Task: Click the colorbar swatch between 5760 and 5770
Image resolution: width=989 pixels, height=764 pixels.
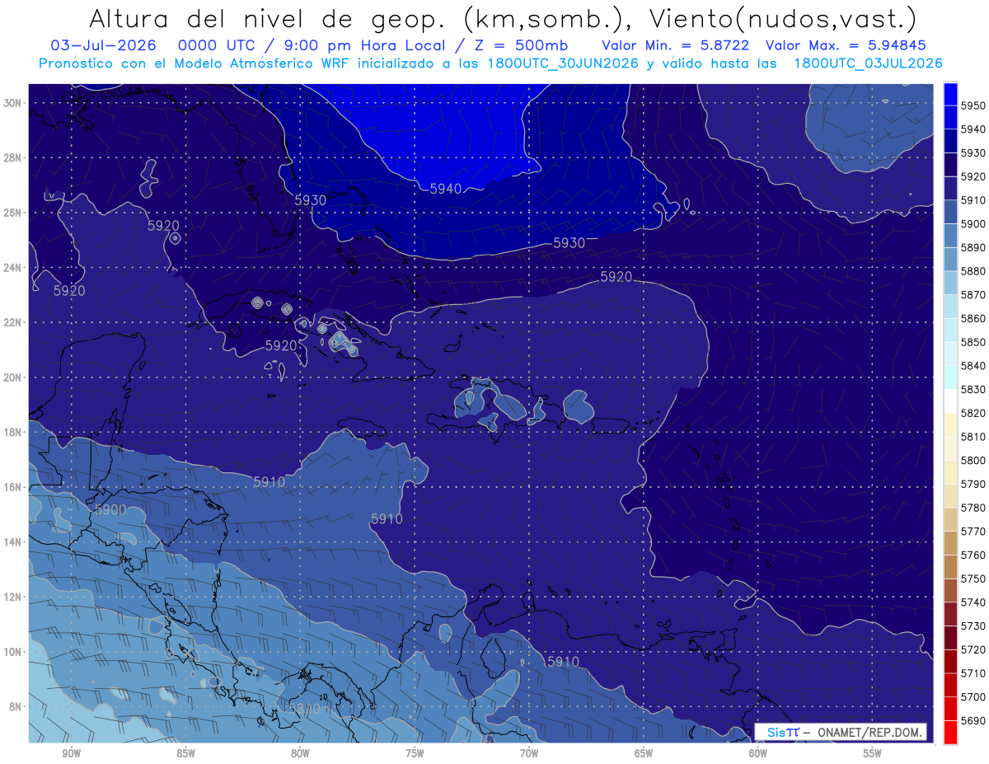Action: point(950,542)
